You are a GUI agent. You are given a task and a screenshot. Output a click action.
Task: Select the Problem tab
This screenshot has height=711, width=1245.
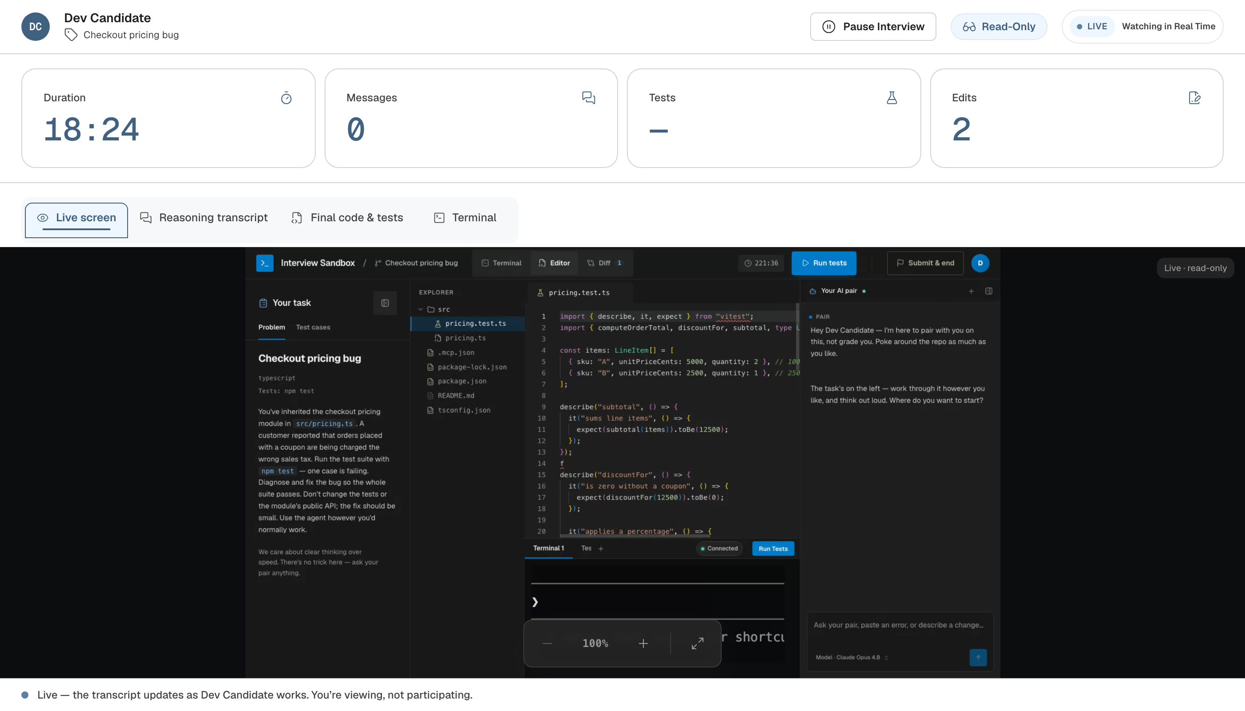coord(271,327)
